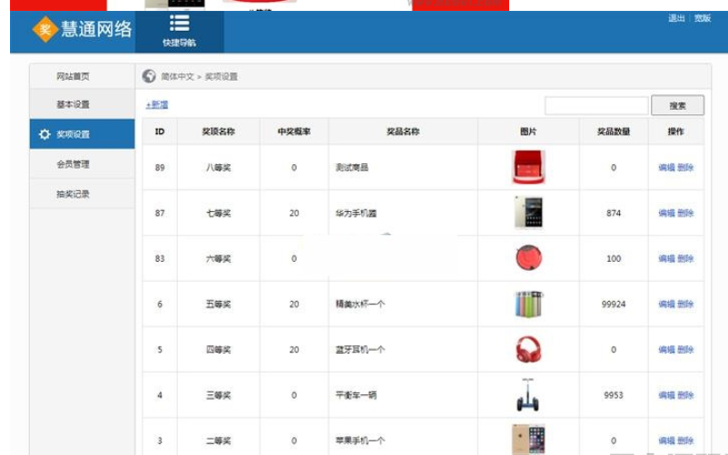Click the quantity value 100
This screenshot has width=728, height=455.
point(614,259)
